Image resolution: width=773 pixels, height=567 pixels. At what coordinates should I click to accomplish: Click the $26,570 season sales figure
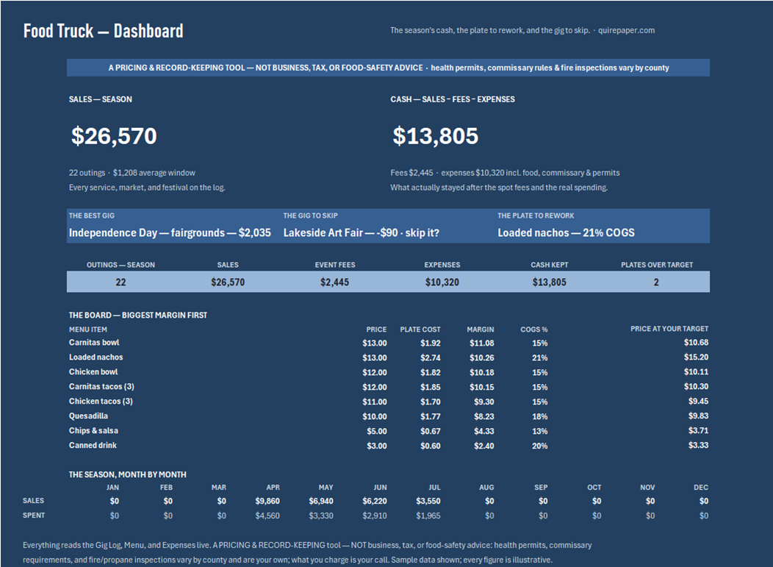pyautogui.click(x=114, y=136)
